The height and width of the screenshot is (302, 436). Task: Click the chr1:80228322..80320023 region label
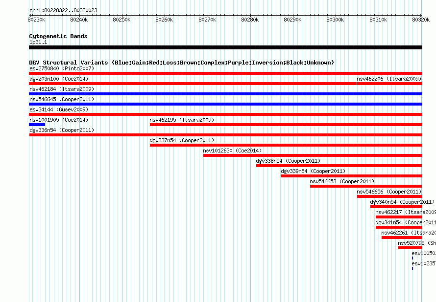tap(63, 10)
